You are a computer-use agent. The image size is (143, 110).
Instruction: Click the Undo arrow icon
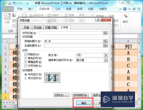click(x=14, y=3)
